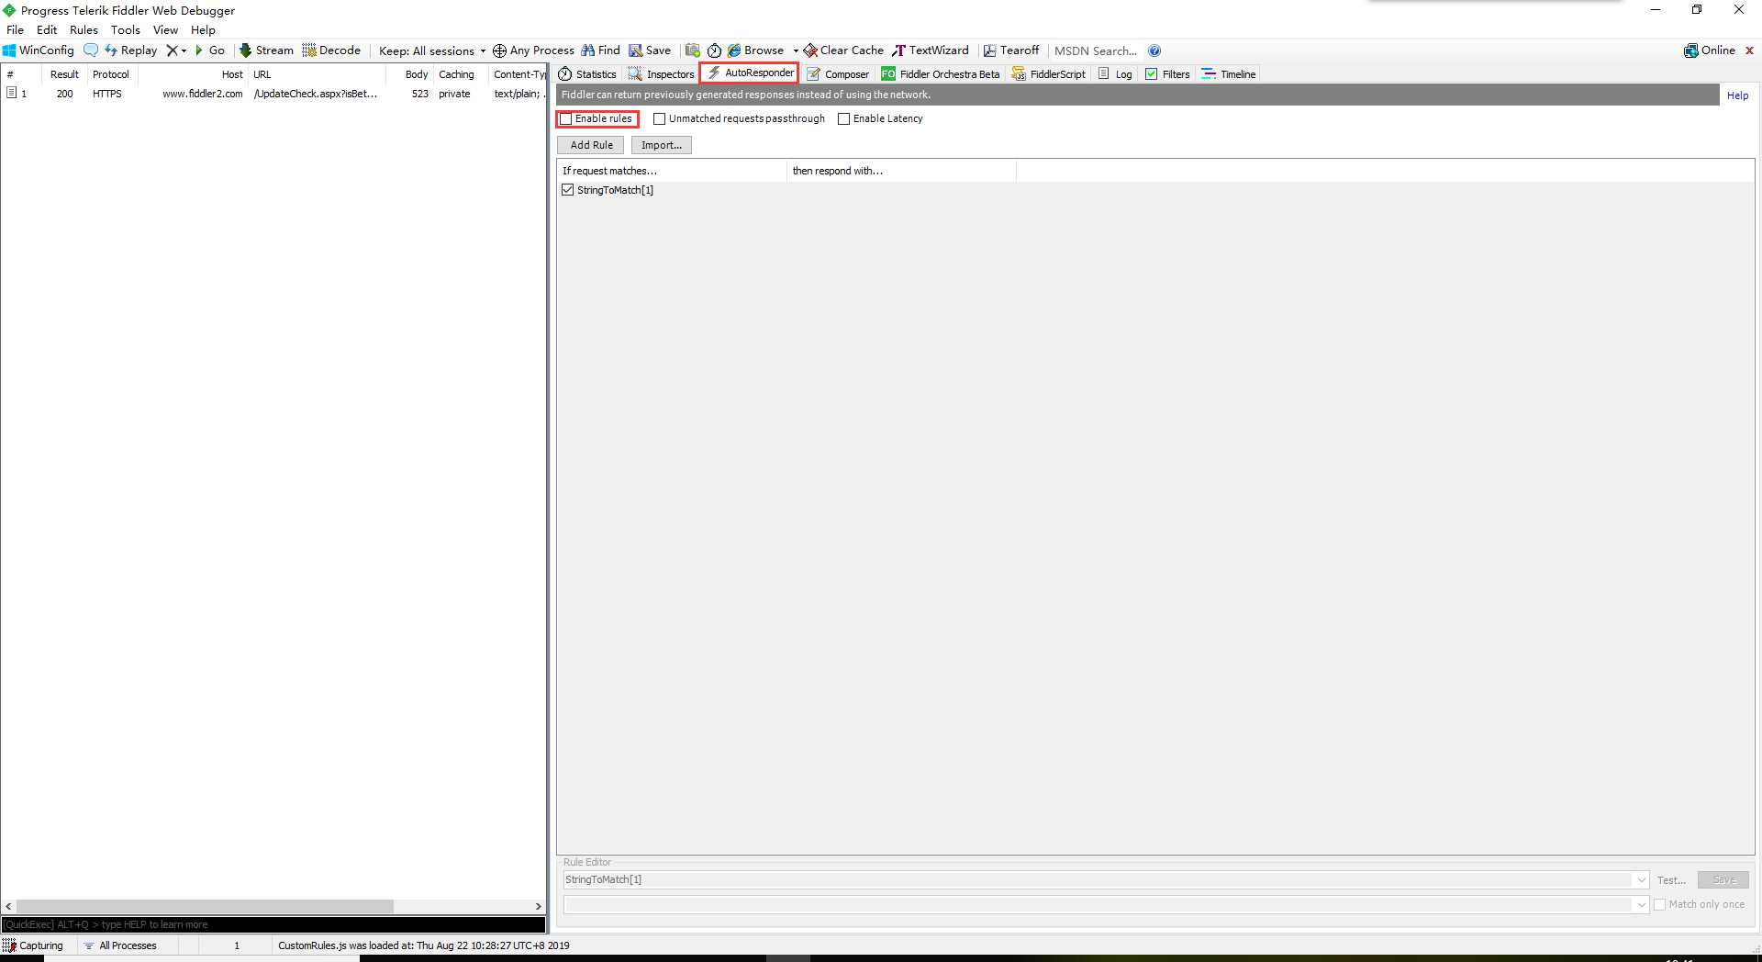Open the Filters tab
This screenshot has height=962, width=1762.
(x=1167, y=74)
